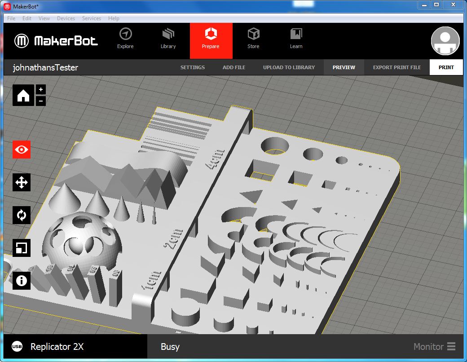467x362 pixels.
Task: Click the user profile avatar
Action: point(445,41)
